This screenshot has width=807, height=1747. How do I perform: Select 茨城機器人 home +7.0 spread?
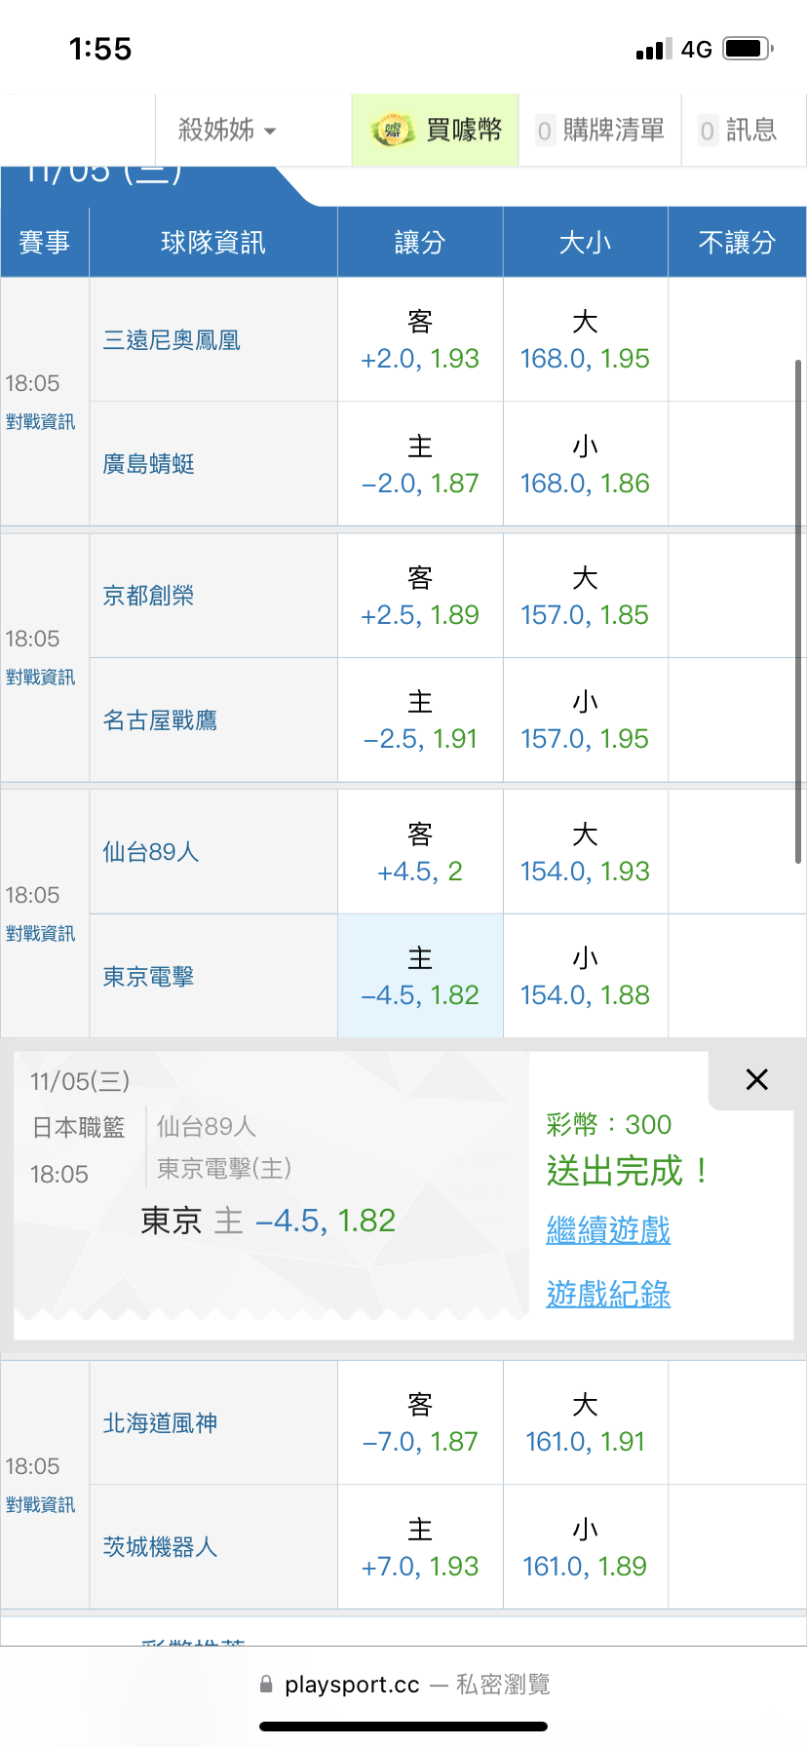(x=420, y=1548)
